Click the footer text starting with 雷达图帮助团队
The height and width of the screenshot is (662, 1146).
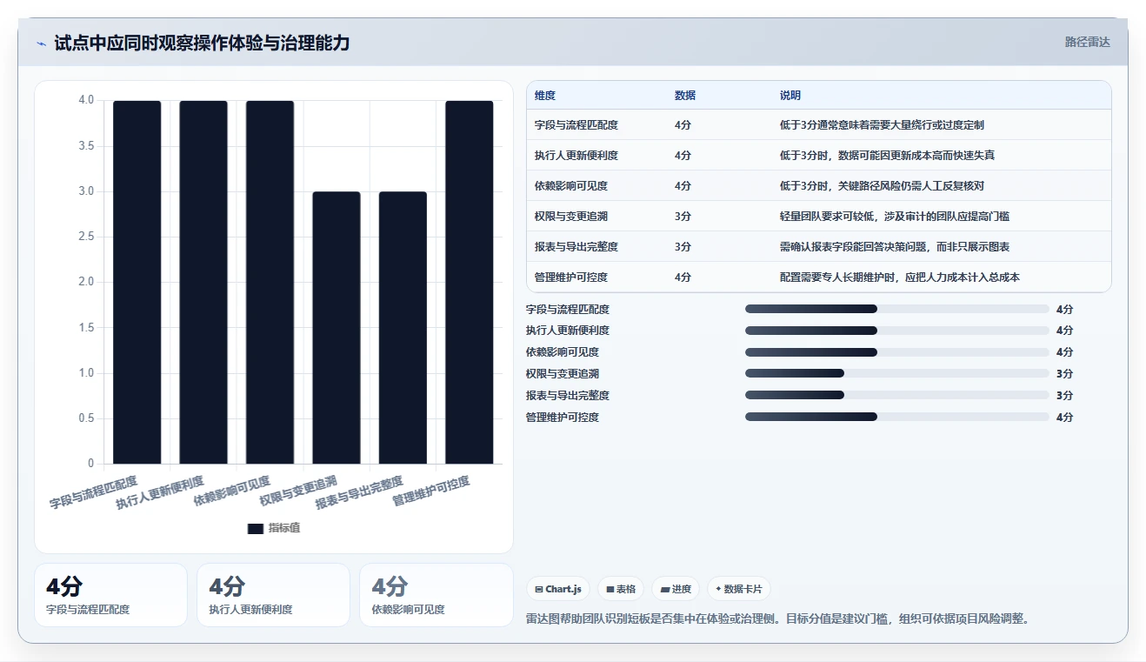point(778,619)
